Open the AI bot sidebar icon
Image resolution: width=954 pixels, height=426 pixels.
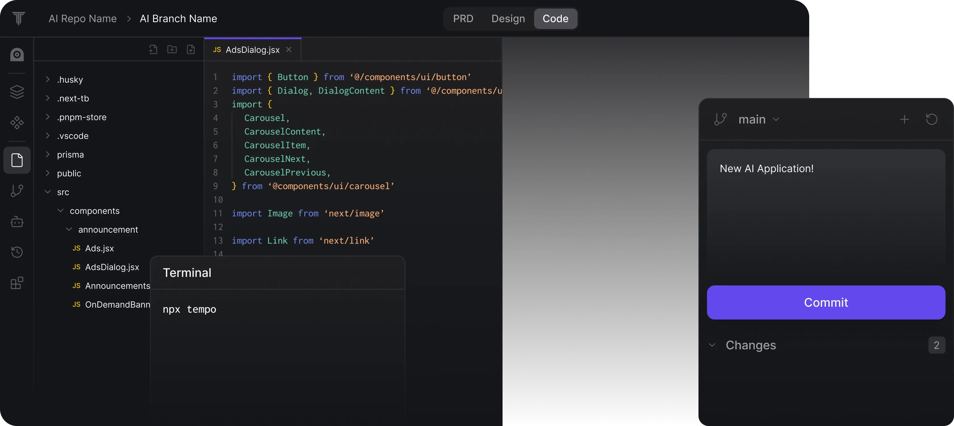tap(17, 222)
